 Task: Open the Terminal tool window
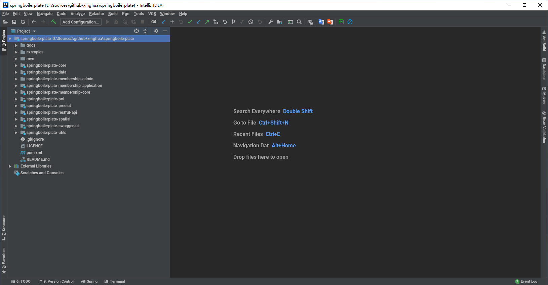(x=115, y=281)
